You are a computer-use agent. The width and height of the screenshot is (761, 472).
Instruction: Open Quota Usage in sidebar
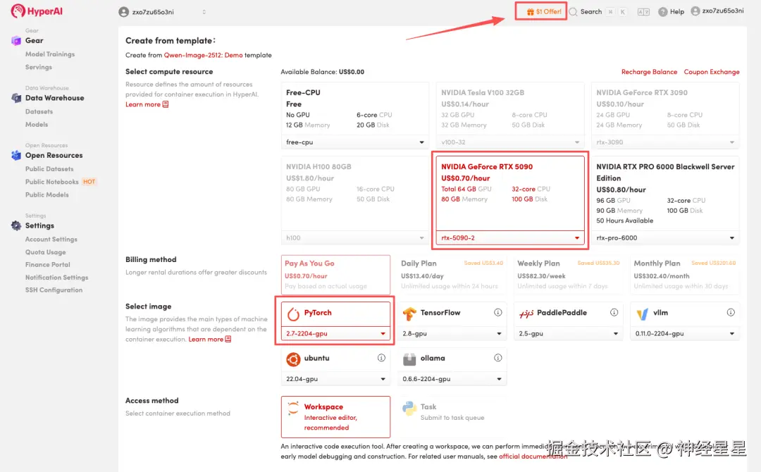tap(45, 252)
